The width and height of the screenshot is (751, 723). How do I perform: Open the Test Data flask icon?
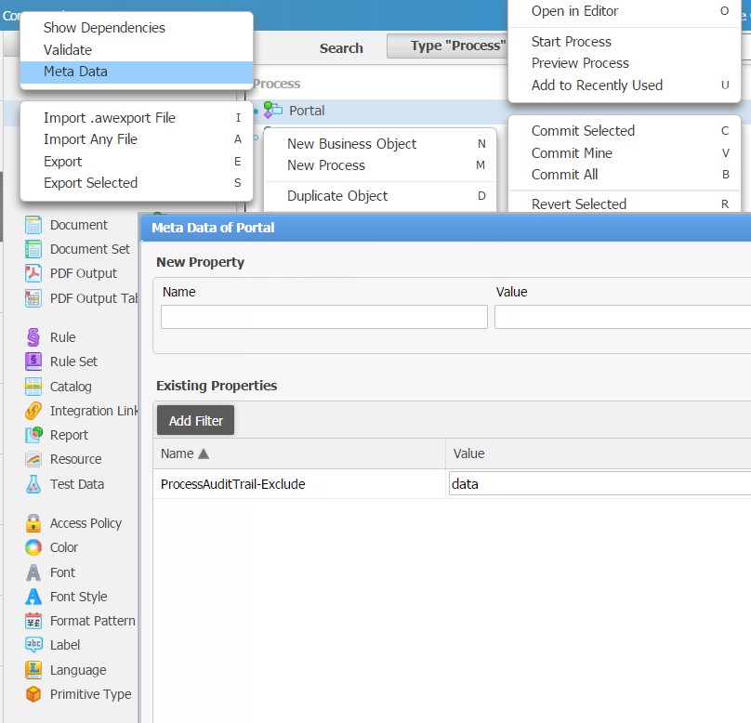pos(33,484)
